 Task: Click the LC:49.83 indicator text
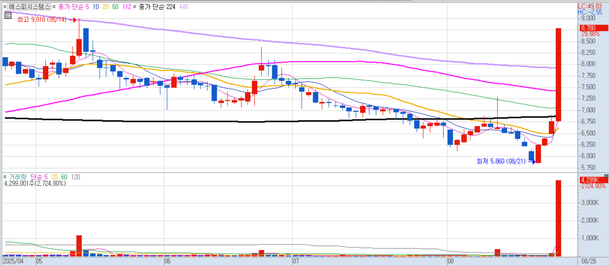590,6
